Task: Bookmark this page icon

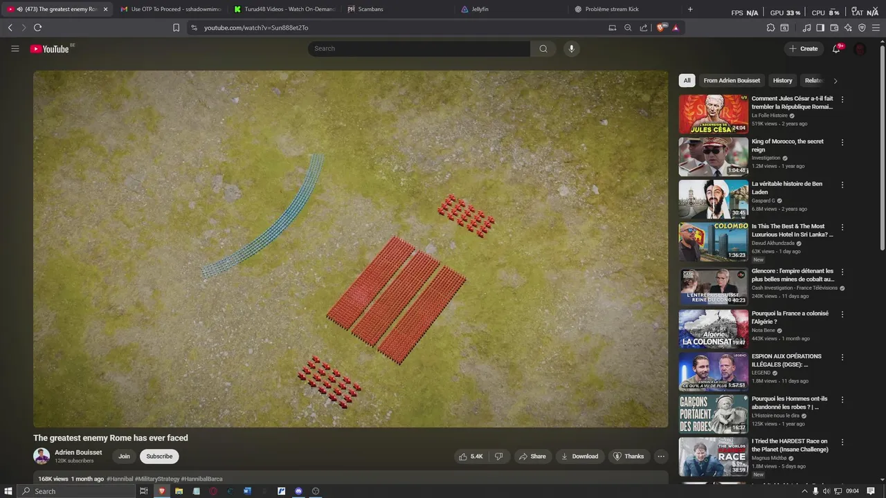Action: (x=176, y=28)
